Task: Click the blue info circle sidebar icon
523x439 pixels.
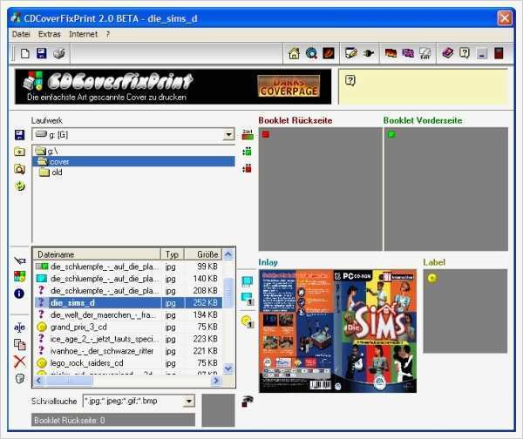Action: [x=19, y=294]
